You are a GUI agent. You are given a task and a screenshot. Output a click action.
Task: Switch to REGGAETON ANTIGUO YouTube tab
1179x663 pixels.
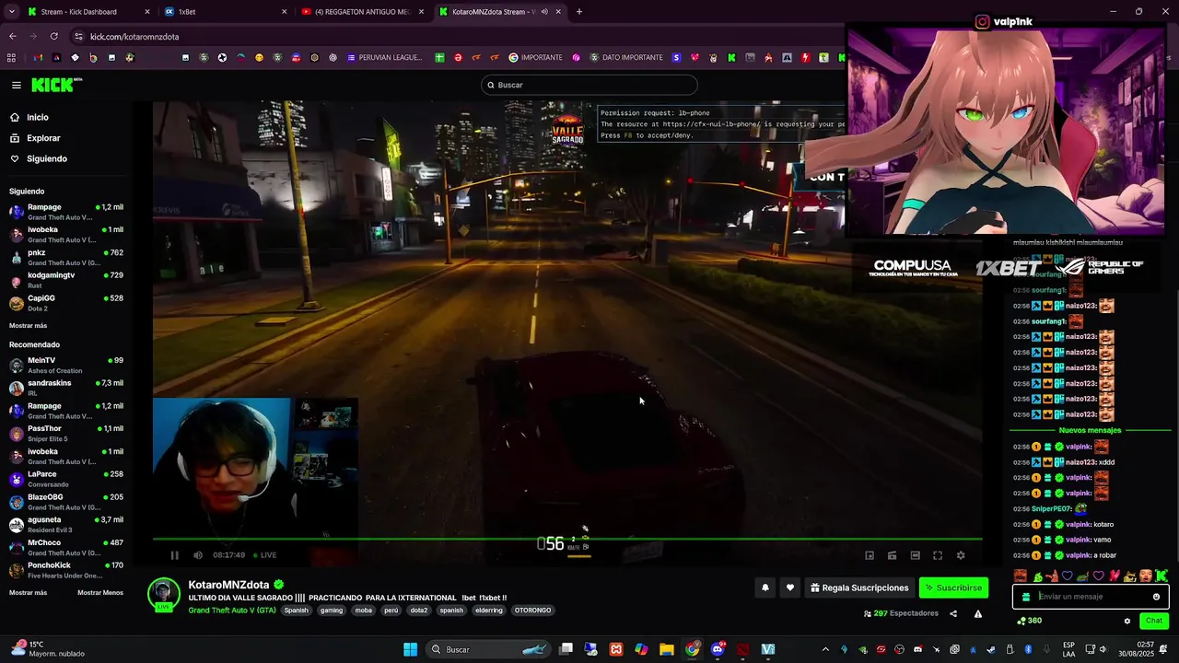(x=362, y=12)
